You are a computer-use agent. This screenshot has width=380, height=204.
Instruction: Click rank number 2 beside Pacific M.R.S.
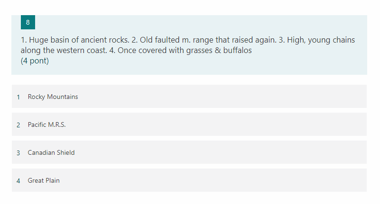pyautogui.click(x=19, y=124)
